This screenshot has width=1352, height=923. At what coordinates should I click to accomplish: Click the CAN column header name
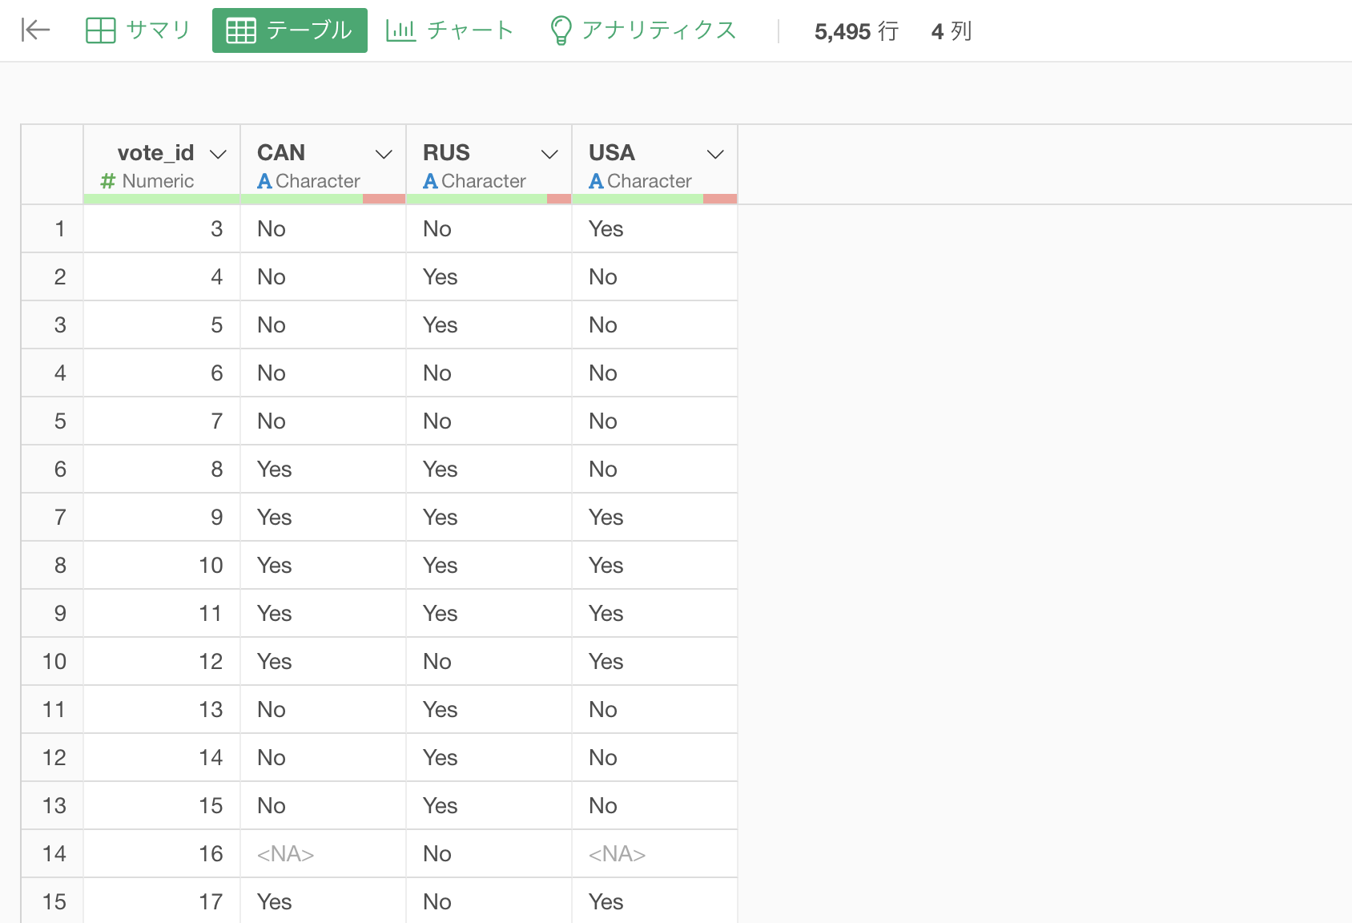[x=281, y=152]
